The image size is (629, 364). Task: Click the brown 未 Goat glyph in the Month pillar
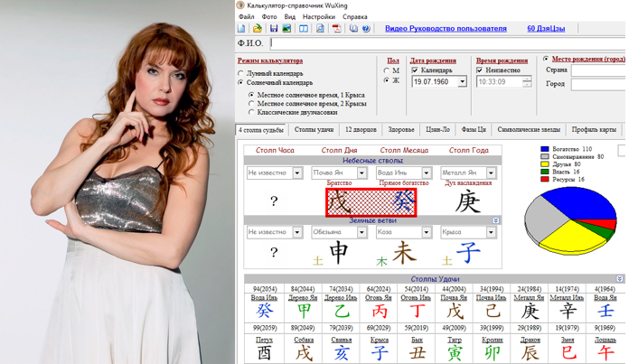404,253
